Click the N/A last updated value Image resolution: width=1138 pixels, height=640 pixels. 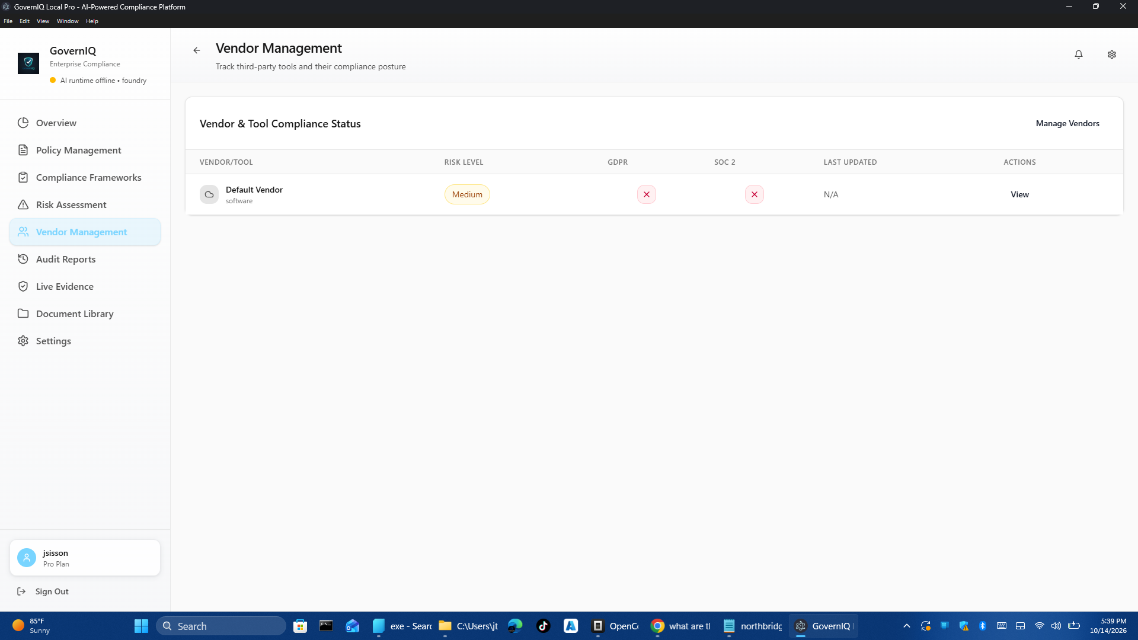[831, 194]
